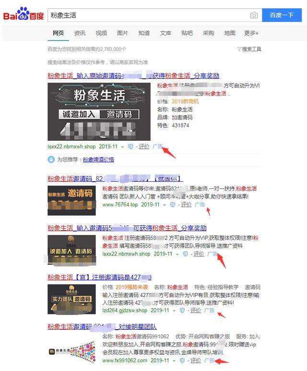Click 广告 label in lzd264.gjdzsw.shop row
307x371 pixels.
pos(209,310)
